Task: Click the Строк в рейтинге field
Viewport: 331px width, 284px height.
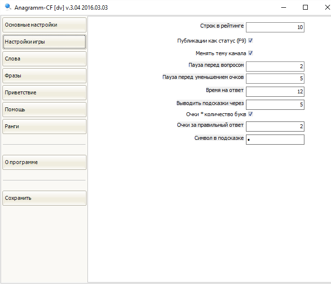Action: [x=275, y=28]
